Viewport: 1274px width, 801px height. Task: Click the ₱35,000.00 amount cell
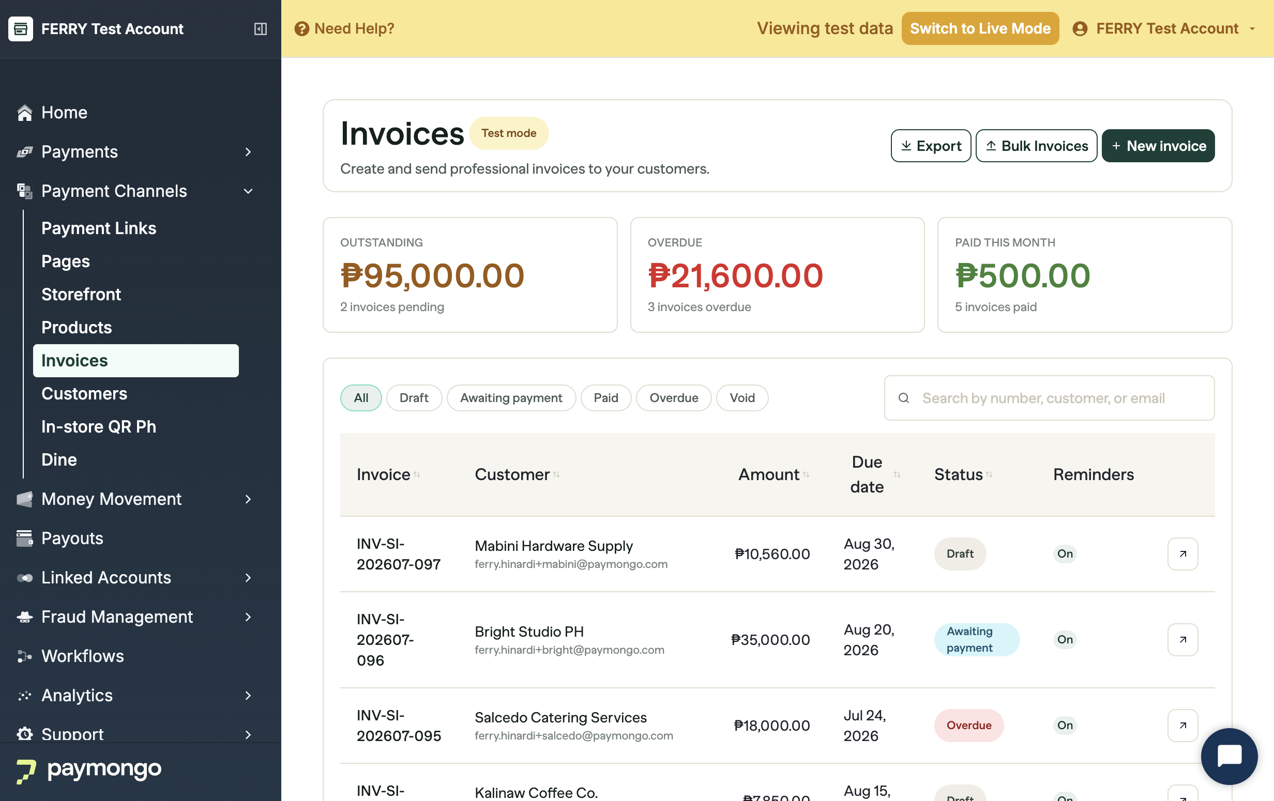[x=770, y=640]
